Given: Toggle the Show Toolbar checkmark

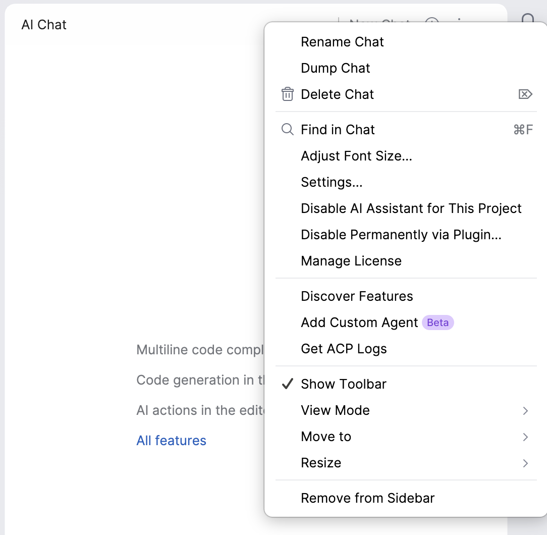Looking at the screenshot, I should tap(288, 384).
